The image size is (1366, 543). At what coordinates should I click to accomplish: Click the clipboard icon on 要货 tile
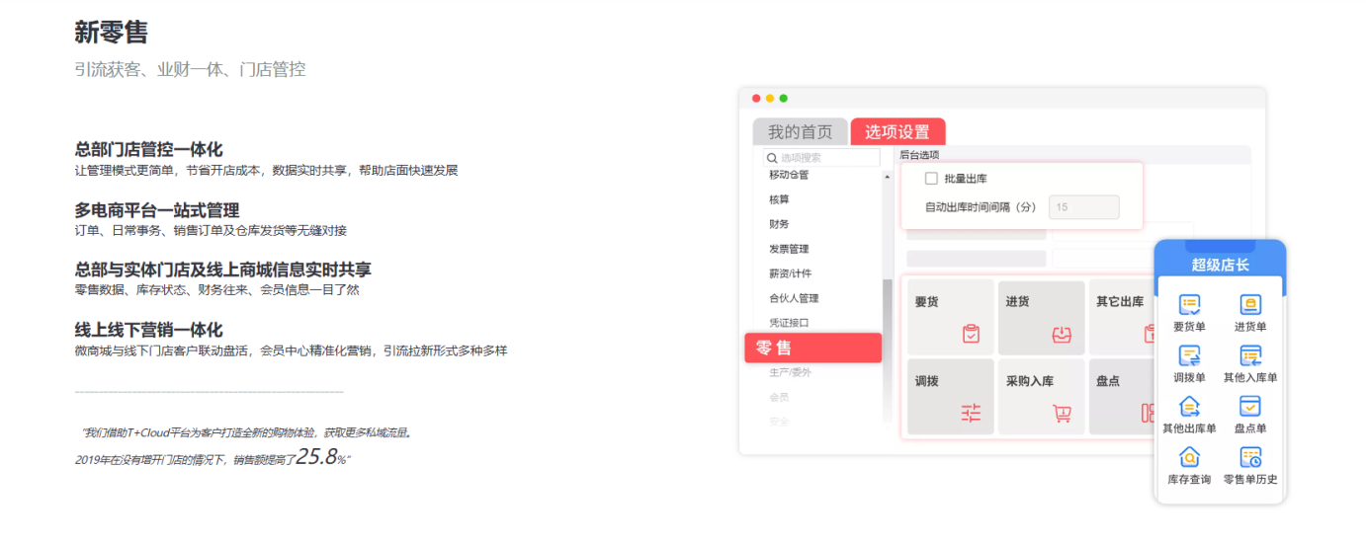pos(971,335)
